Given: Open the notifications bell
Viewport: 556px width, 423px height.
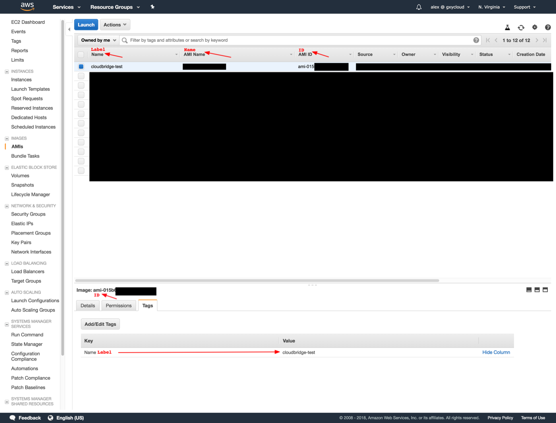Looking at the screenshot, I should coord(419,7).
